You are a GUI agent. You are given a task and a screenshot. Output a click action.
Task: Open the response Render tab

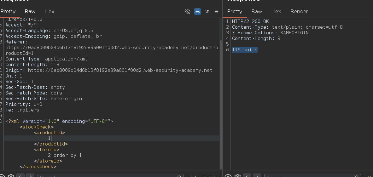(x=299, y=11)
